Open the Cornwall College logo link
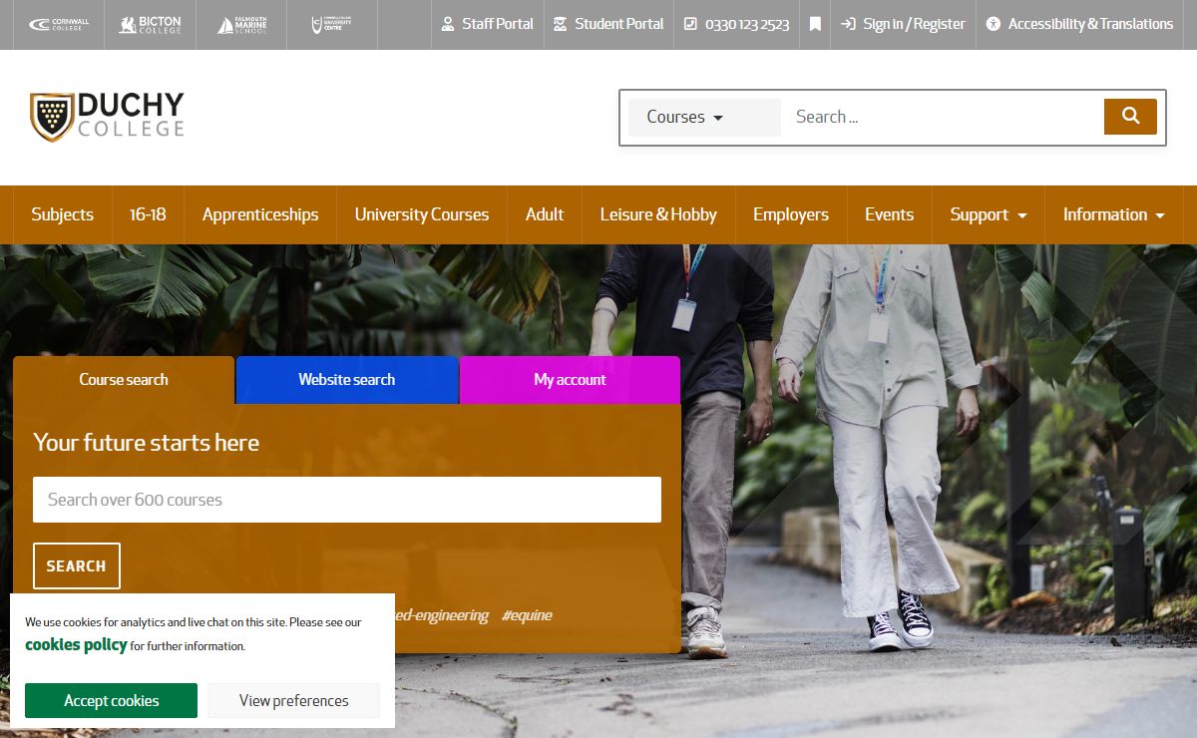This screenshot has height=738, width=1197. [59, 24]
